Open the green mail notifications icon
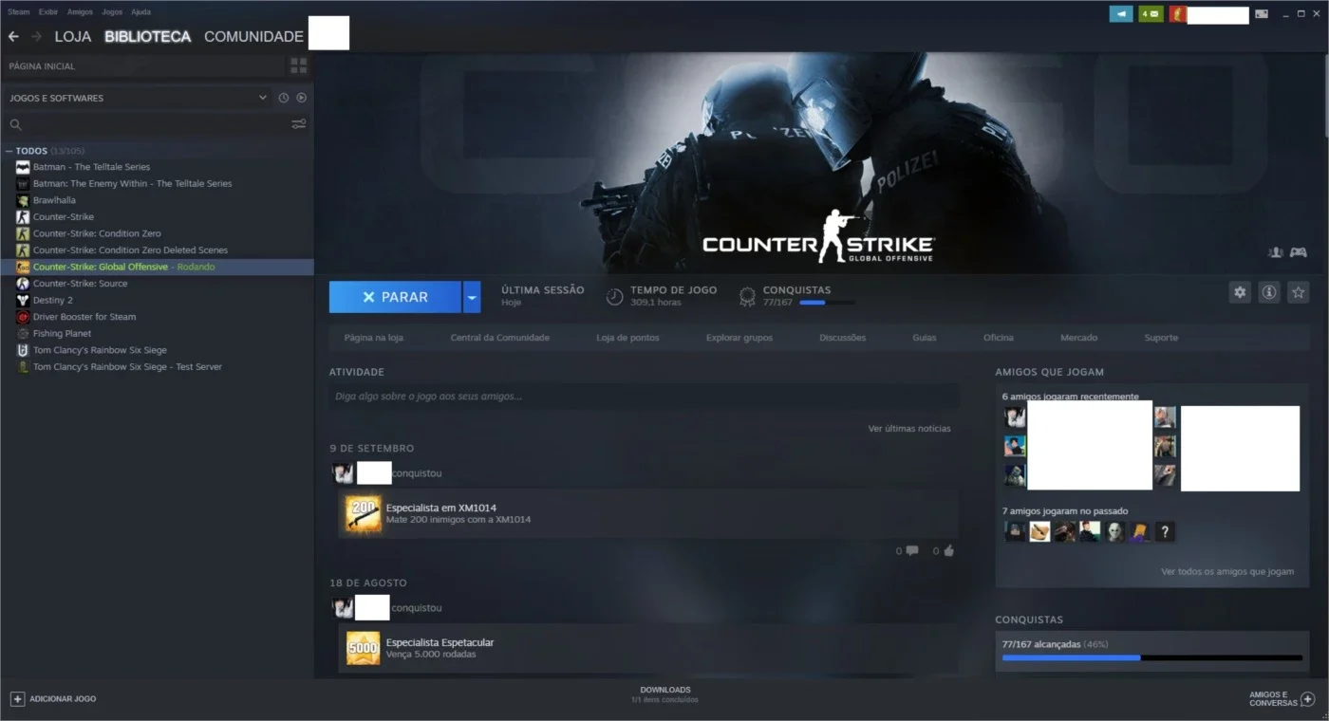1329x721 pixels. pos(1151,14)
